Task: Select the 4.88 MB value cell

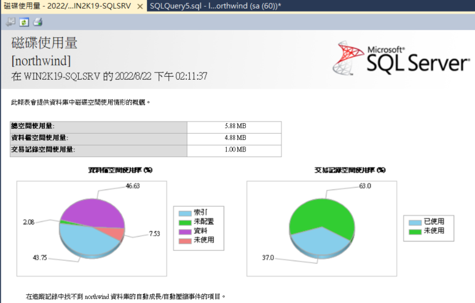Action: pyautogui.click(x=235, y=138)
